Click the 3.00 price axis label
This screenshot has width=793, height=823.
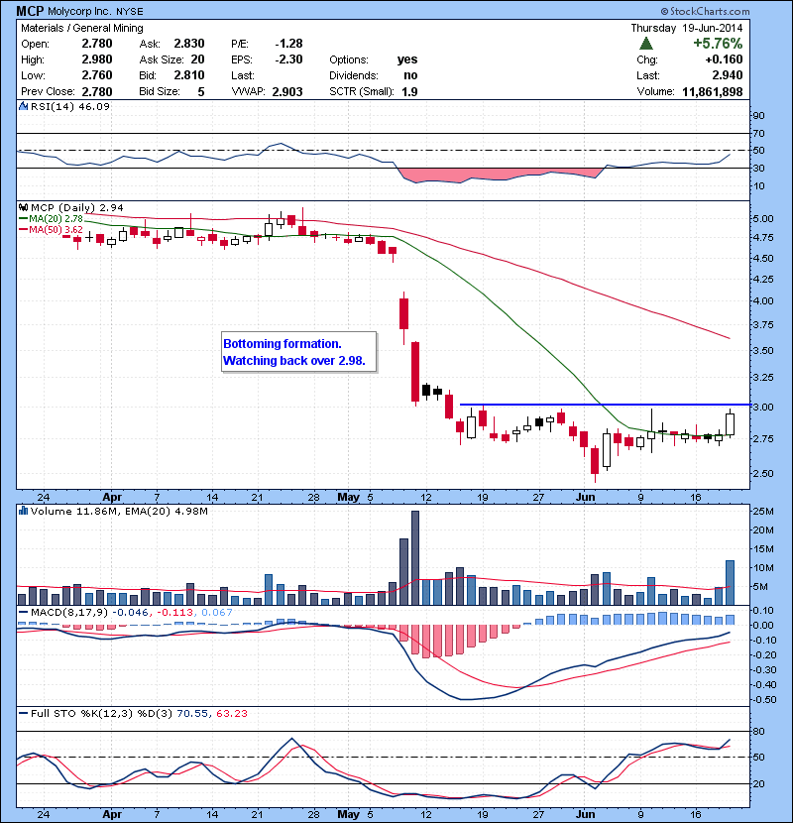coord(763,408)
